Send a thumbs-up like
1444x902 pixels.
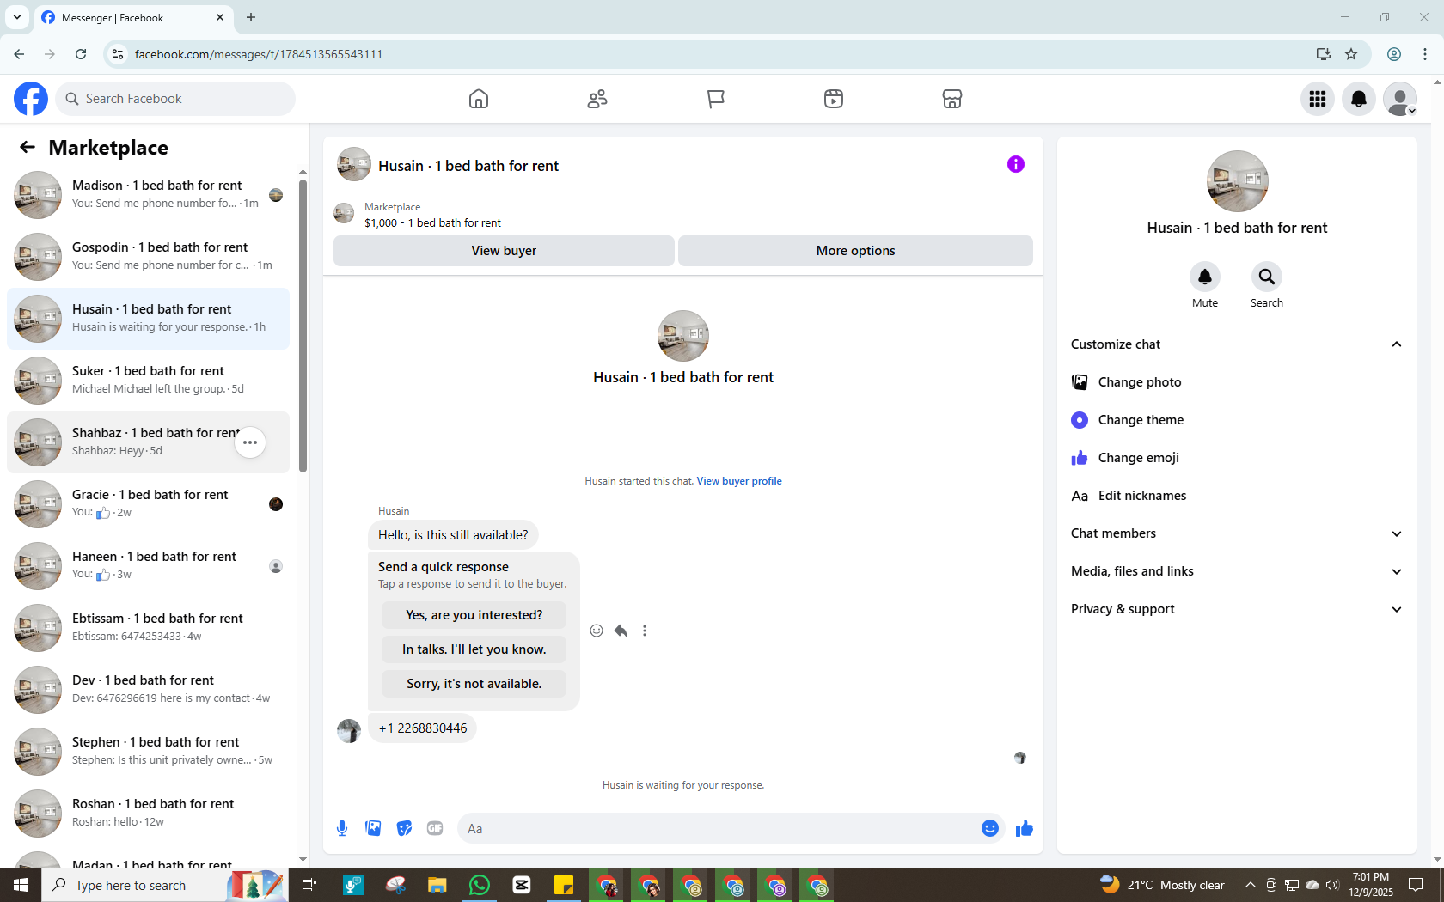point(1025,828)
